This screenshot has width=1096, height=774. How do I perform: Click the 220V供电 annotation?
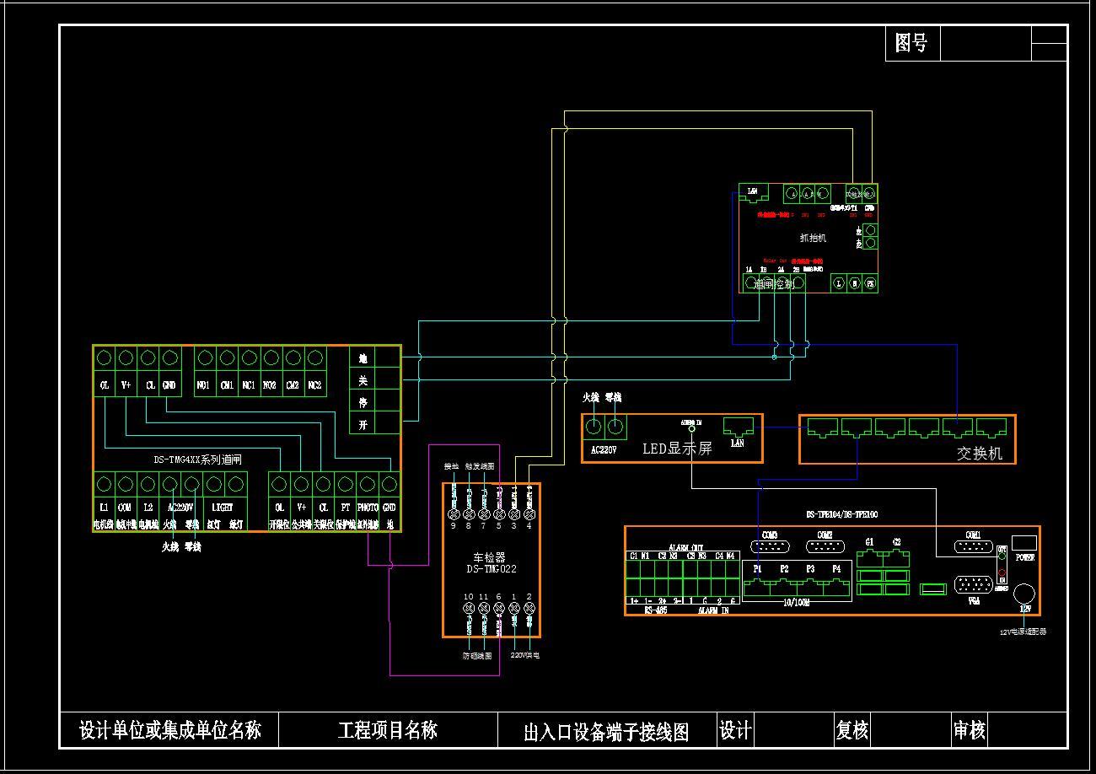[524, 656]
